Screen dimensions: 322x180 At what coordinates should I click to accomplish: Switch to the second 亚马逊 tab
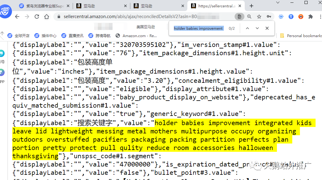[x=159, y=6]
